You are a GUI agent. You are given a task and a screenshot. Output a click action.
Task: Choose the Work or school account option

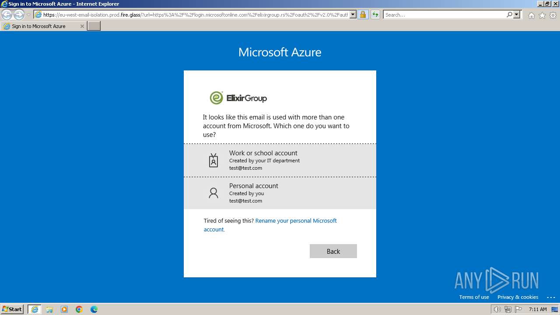tap(280, 160)
